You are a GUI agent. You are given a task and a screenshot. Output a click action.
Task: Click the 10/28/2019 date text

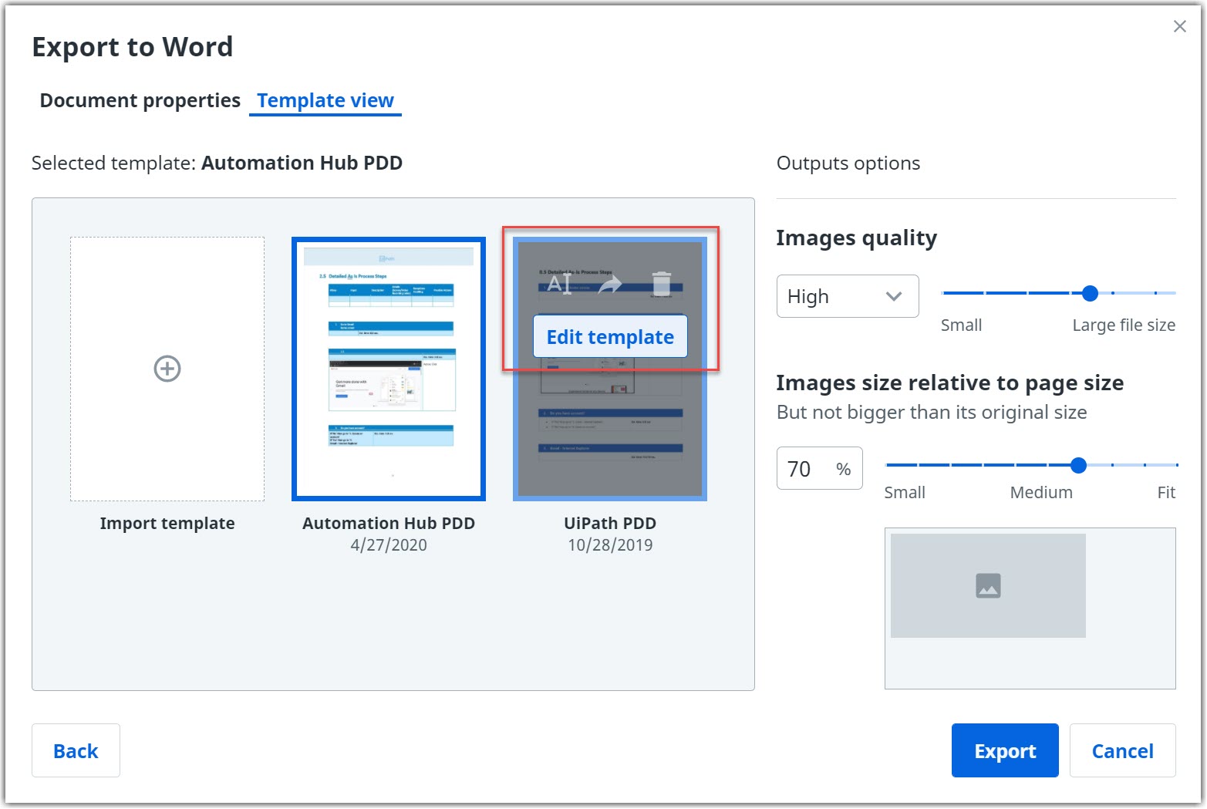coord(610,544)
